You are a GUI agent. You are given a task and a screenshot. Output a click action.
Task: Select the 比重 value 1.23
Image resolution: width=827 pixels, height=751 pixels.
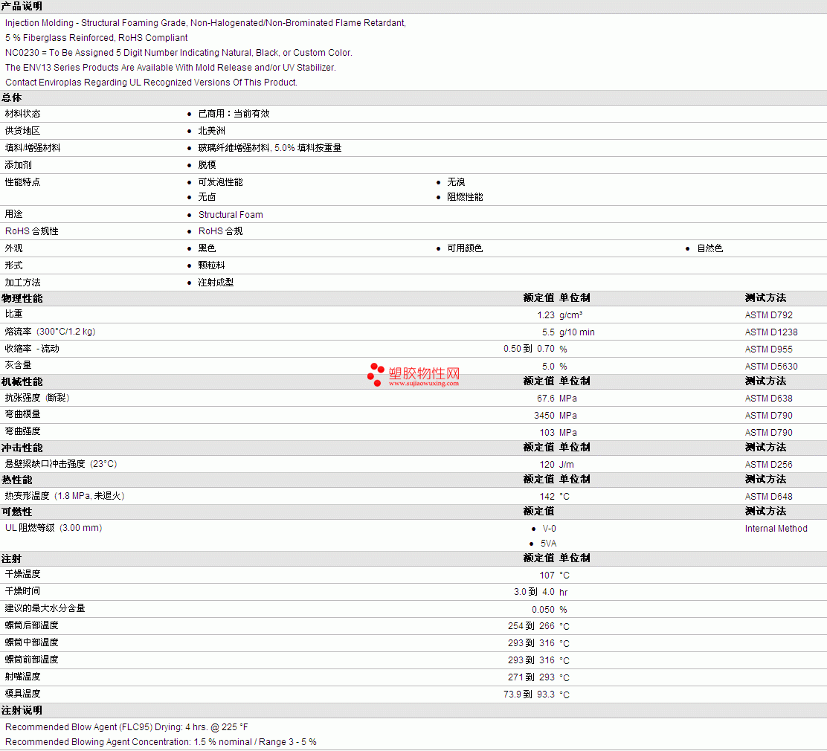coord(546,315)
